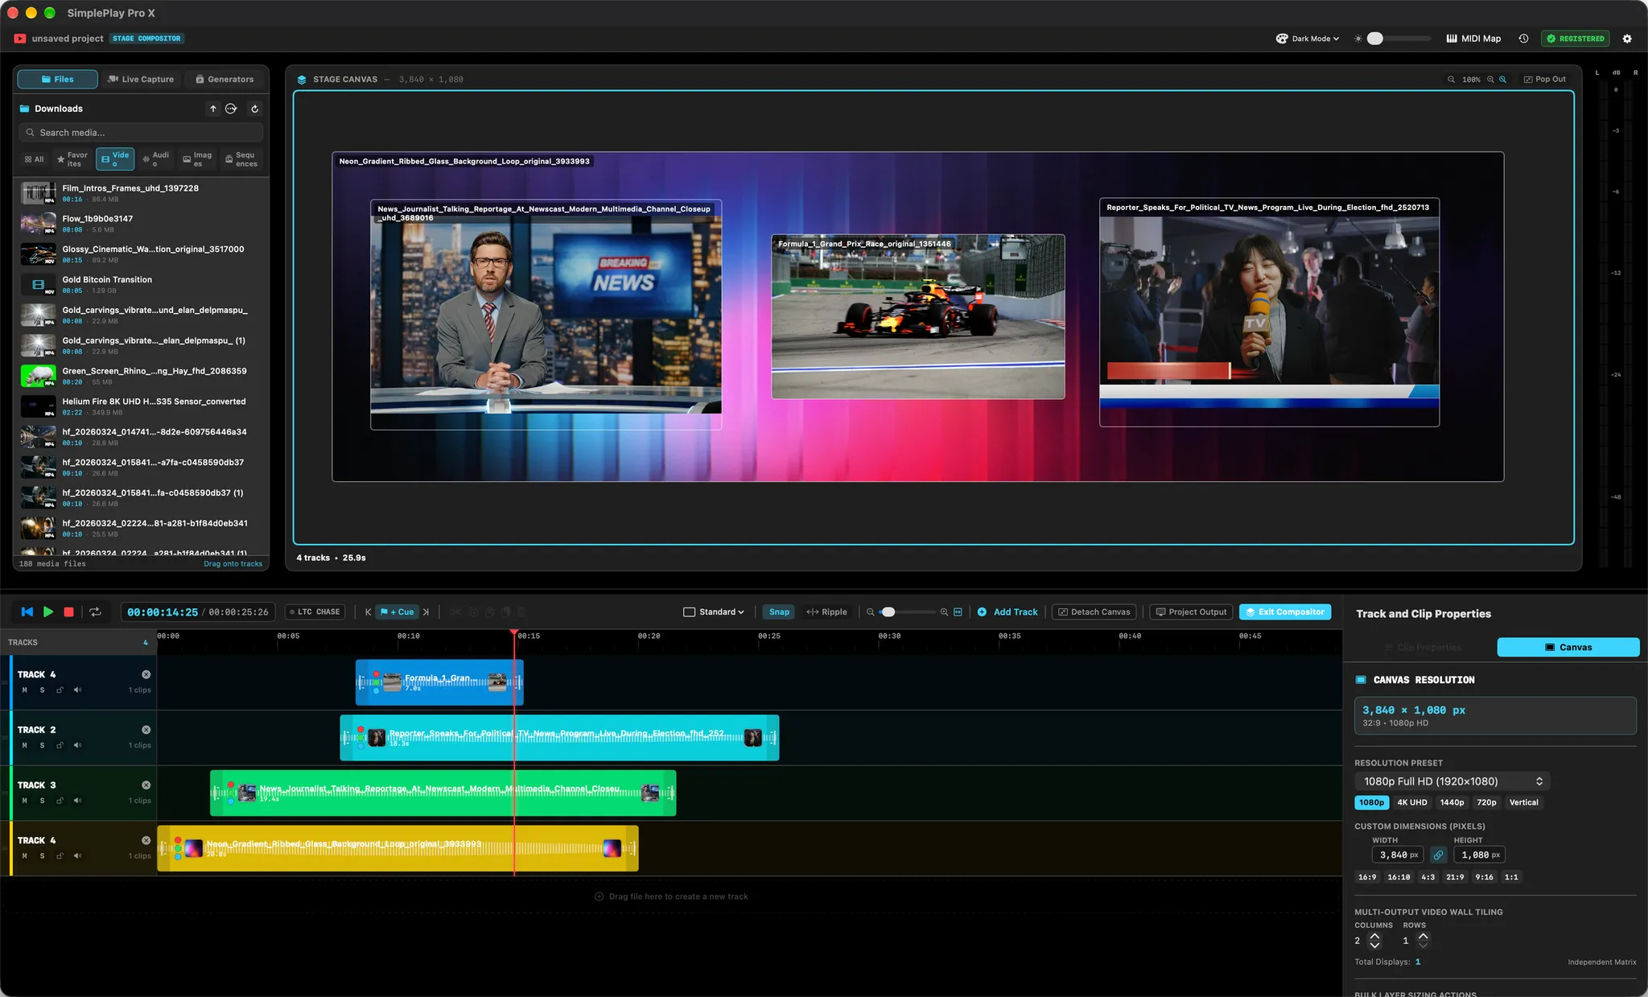Screen dimensions: 1648x997
Task: Mute Track 3 using the M toggle
Action: coord(25,801)
